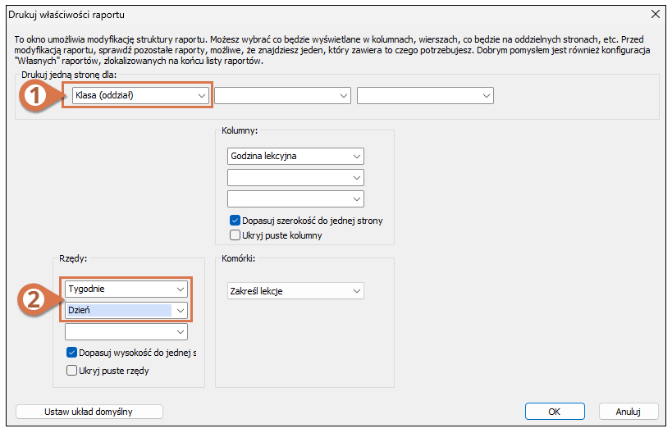
Task: Open the Tygodnie rows dropdown
Action: tap(126, 289)
